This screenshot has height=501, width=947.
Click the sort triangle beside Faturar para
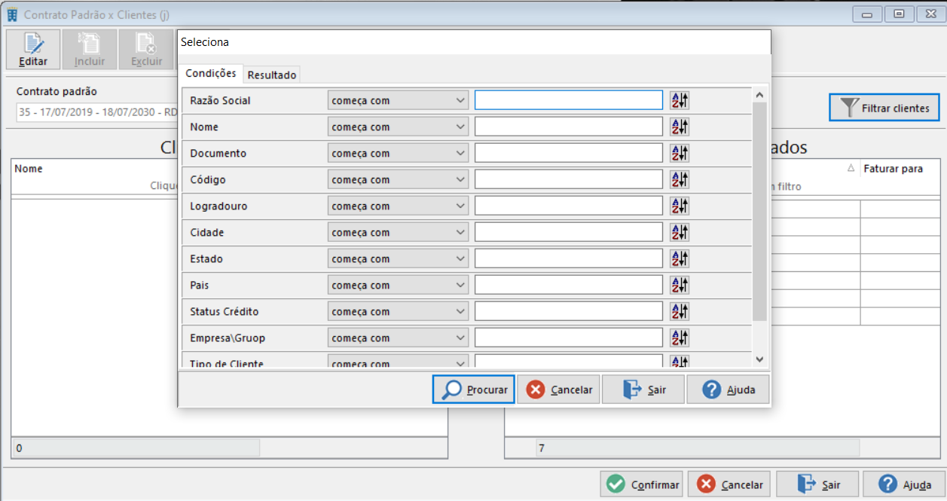(x=851, y=169)
